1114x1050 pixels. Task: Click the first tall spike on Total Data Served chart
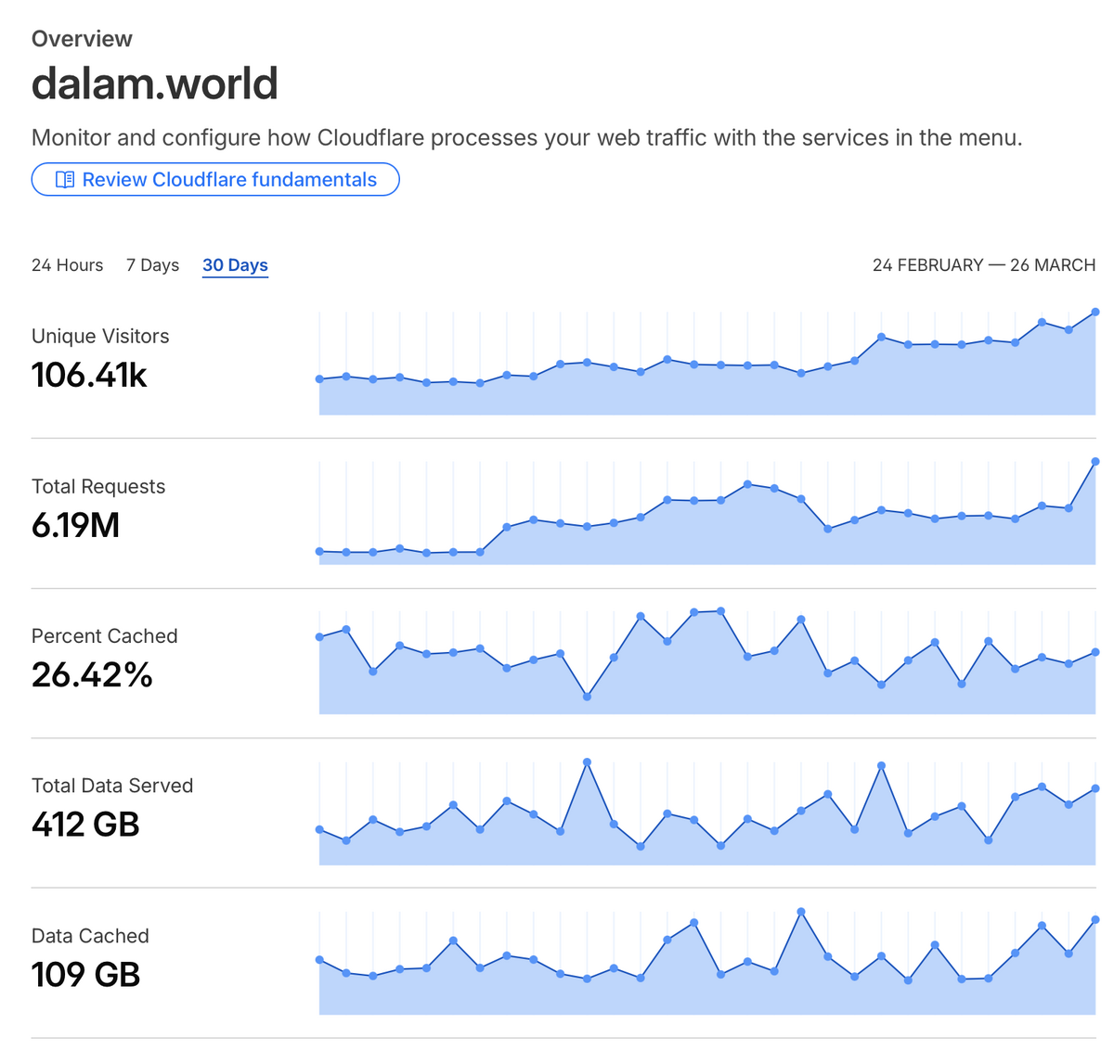pyautogui.click(x=587, y=762)
